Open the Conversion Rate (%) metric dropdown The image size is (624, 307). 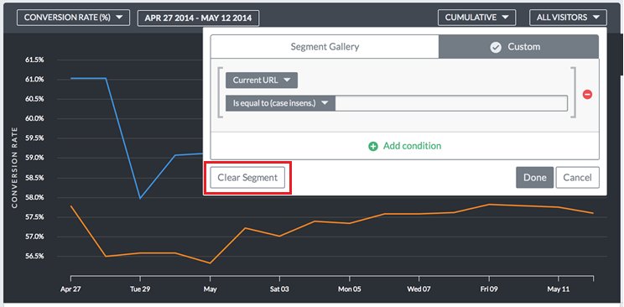(73, 18)
